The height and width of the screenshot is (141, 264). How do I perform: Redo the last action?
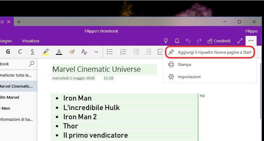(199, 41)
